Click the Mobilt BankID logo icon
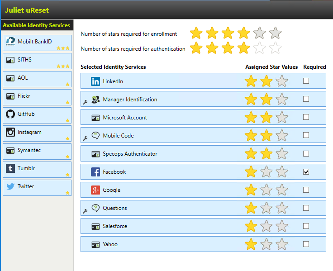The height and width of the screenshot is (271, 333). [x=10, y=42]
